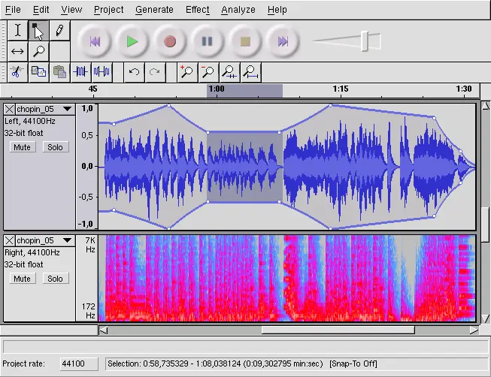491x377 pixels.
Task: Open the Left chopin_05 track dropdown menu
Action: (x=68, y=109)
